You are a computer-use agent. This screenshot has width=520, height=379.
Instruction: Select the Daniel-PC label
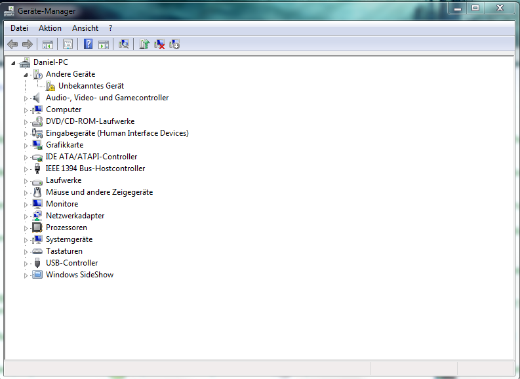point(50,62)
